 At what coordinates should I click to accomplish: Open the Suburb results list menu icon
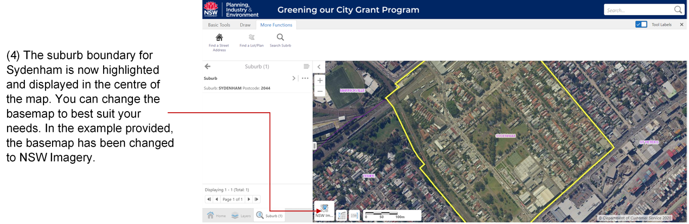click(x=306, y=66)
